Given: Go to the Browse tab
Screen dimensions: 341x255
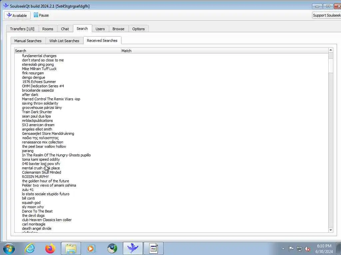Looking at the screenshot, I should pyautogui.click(x=118, y=29).
